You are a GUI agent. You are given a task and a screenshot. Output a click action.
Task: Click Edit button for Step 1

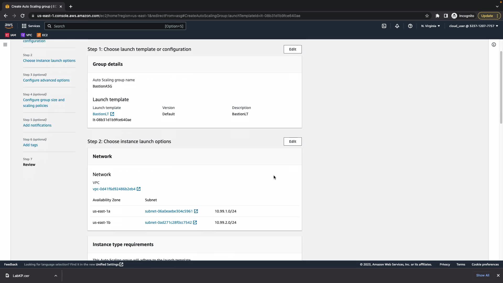(292, 49)
